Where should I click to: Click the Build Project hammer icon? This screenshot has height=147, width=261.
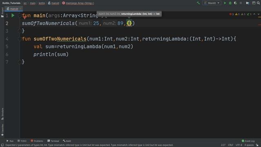(x=198, y=3)
